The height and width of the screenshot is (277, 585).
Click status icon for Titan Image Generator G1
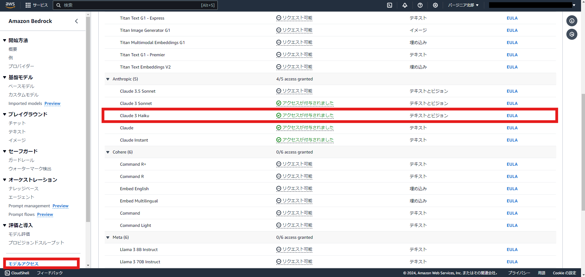[x=278, y=30]
